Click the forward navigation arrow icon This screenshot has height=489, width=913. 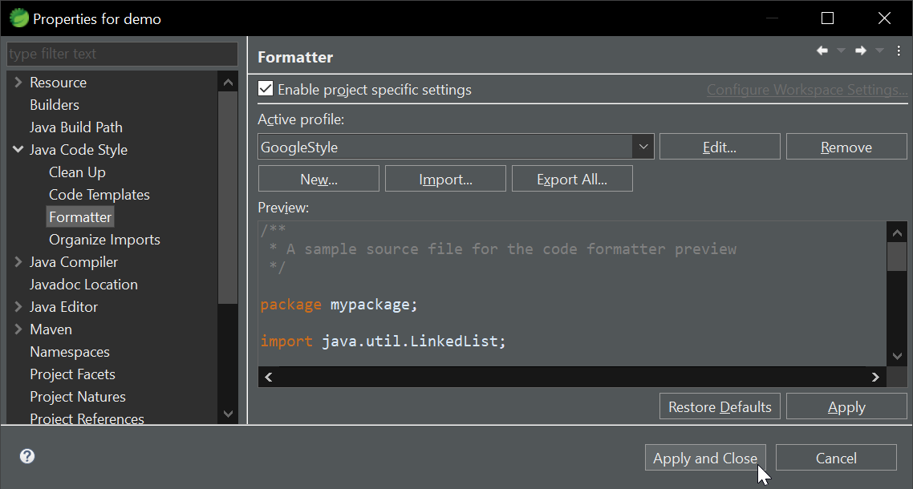pyautogui.click(x=861, y=51)
